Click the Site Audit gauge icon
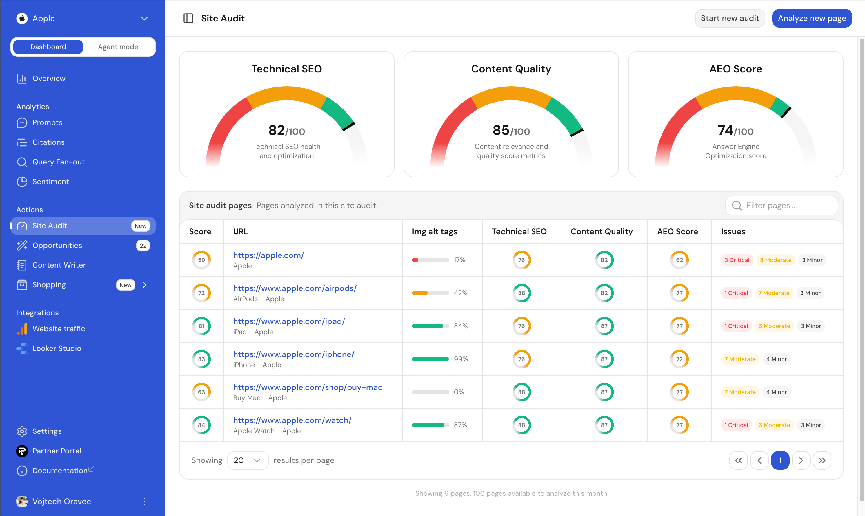The height and width of the screenshot is (516, 865). tap(22, 226)
